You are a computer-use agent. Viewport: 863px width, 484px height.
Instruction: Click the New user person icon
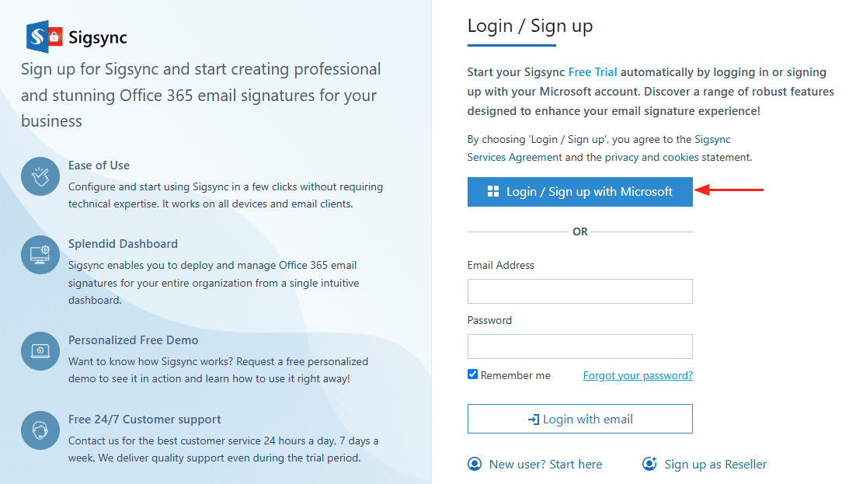pyautogui.click(x=475, y=464)
